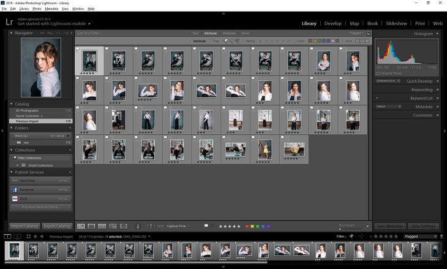The width and height of the screenshot is (447, 269).
Task: Click the Sync Settings button
Action: 423,226
